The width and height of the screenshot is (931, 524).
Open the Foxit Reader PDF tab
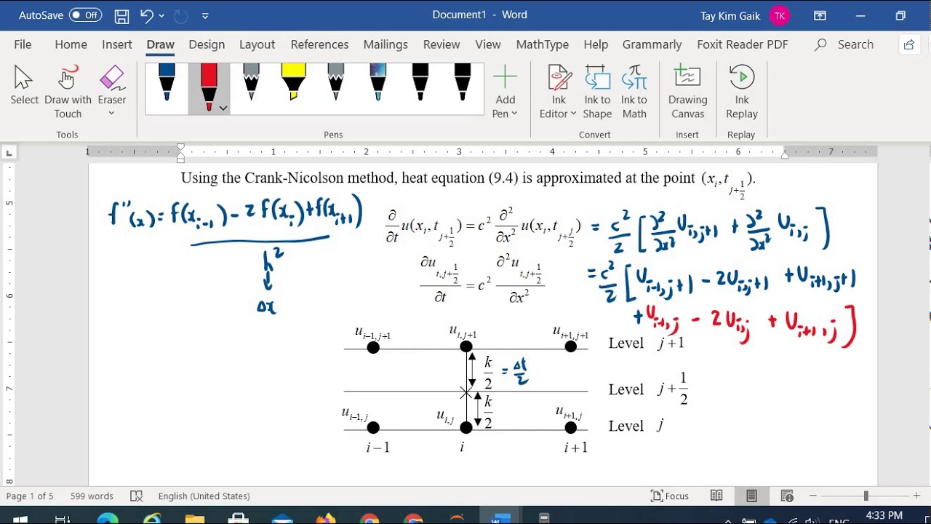pos(742,44)
